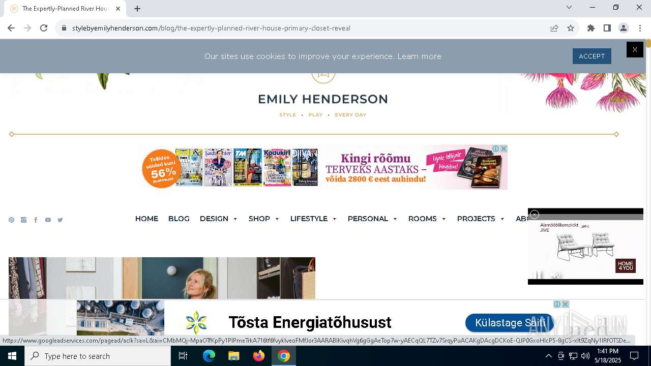
Task: Open the volume control tray icon
Action: point(585,356)
